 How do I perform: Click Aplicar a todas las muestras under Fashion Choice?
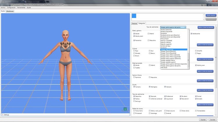205,81
